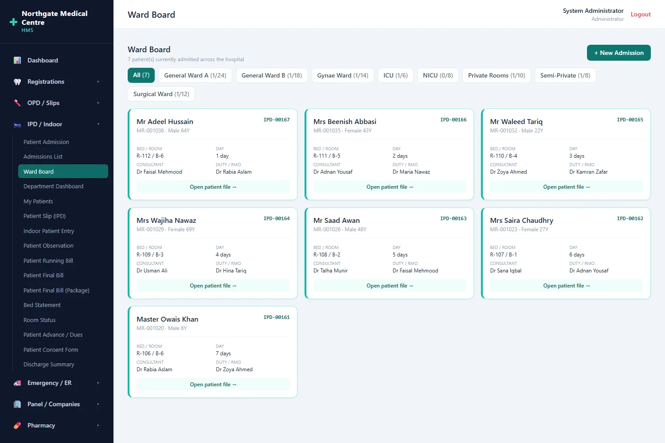The height and width of the screenshot is (443, 665).
Task: Open Room Status menu item
Action: click(x=63, y=320)
